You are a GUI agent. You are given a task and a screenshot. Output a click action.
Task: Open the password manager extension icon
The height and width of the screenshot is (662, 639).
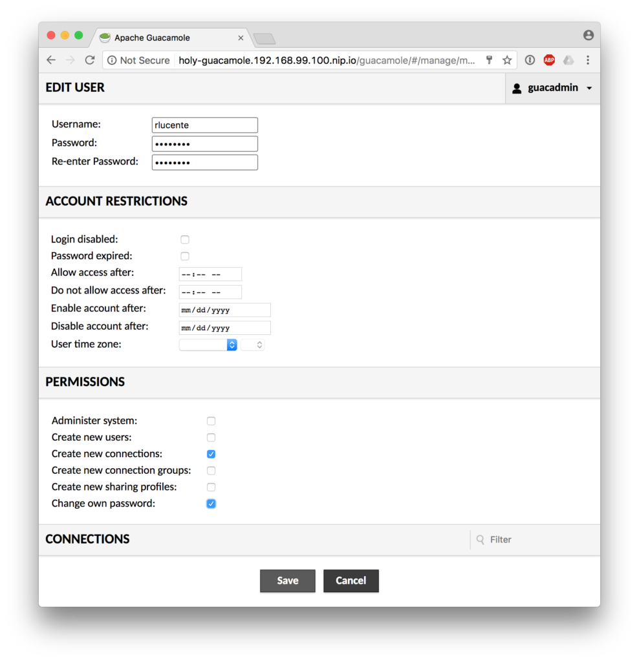point(530,60)
